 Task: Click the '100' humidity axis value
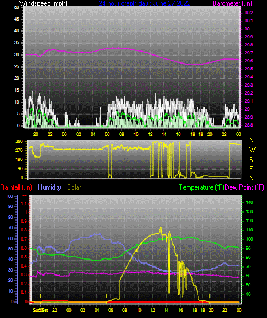(10, 197)
